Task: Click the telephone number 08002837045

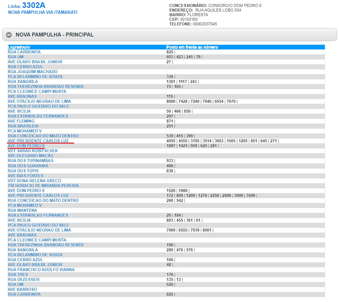Action: pyautogui.click(x=205, y=24)
